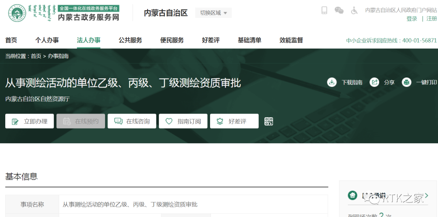
Task: Click the green smiley service commitment icon
Action: (x=352, y=195)
